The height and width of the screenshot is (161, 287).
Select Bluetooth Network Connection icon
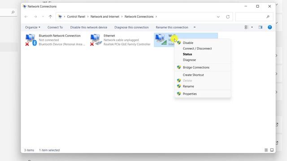(x=31, y=40)
